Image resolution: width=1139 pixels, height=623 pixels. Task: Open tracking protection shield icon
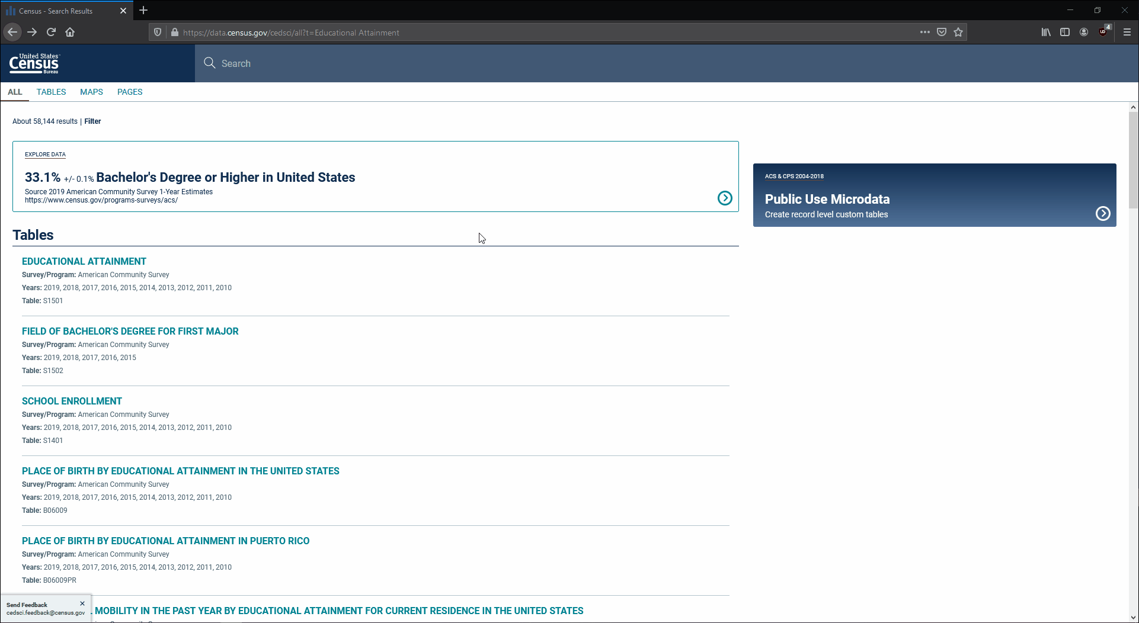158,33
